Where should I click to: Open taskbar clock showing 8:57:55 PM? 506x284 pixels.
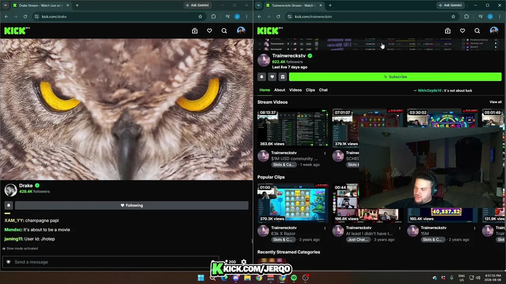tap(493, 278)
